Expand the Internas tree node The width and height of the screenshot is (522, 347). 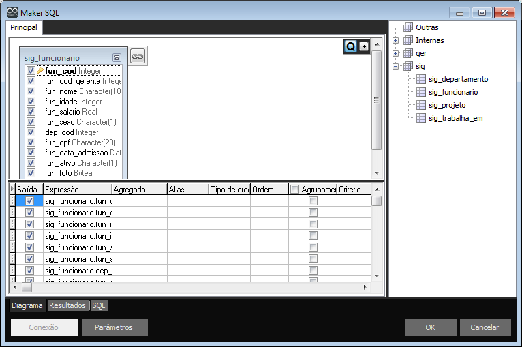tap(396, 40)
